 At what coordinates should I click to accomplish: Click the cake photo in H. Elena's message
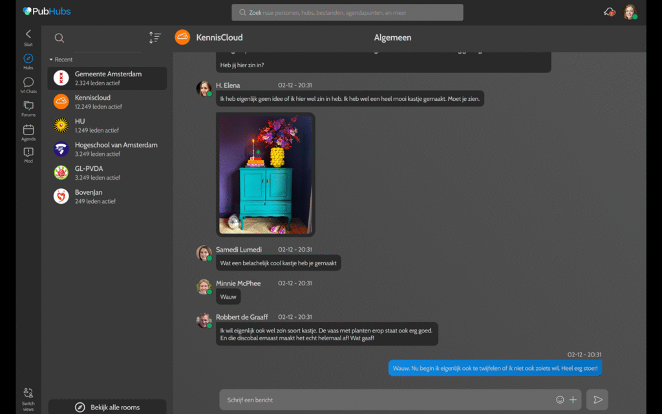point(265,173)
